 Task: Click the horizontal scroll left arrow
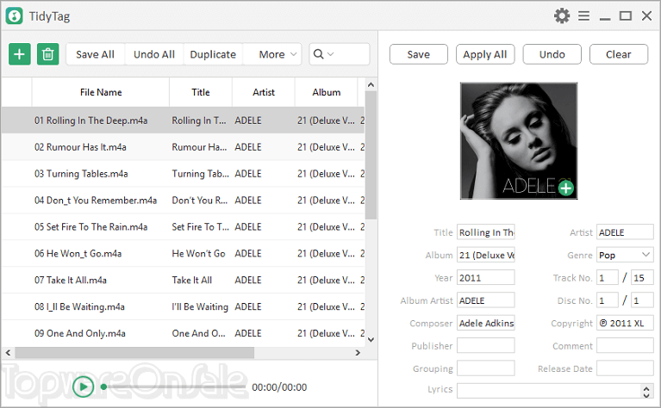pyautogui.click(x=8, y=352)
